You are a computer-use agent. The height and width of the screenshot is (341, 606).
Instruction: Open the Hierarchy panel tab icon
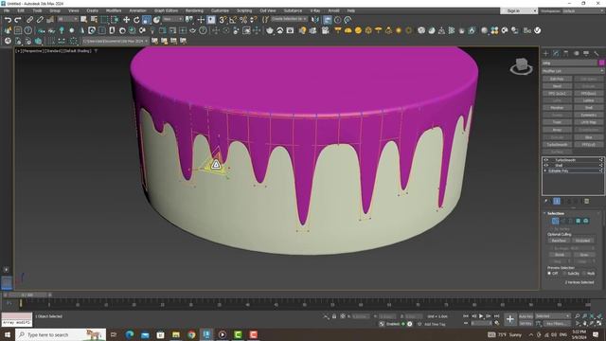[566, 53]
